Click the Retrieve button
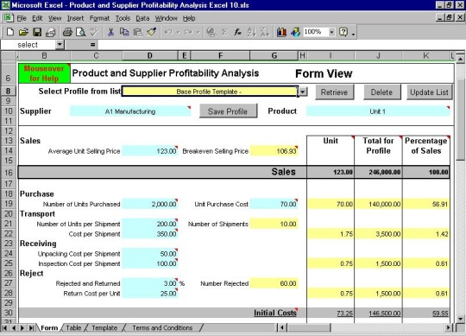 pyautogui.click(x=334, y=92)
